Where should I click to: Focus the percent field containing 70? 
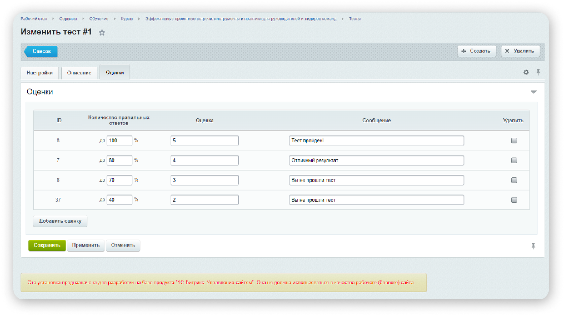119,180
